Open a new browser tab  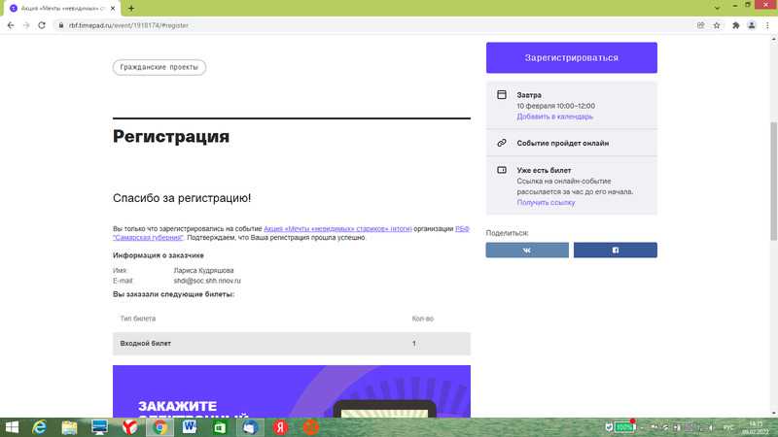click(131, 8)
